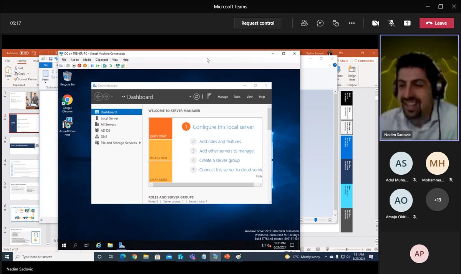Click Microsoft Edge on host taskbar

click(x=123, y=257)
